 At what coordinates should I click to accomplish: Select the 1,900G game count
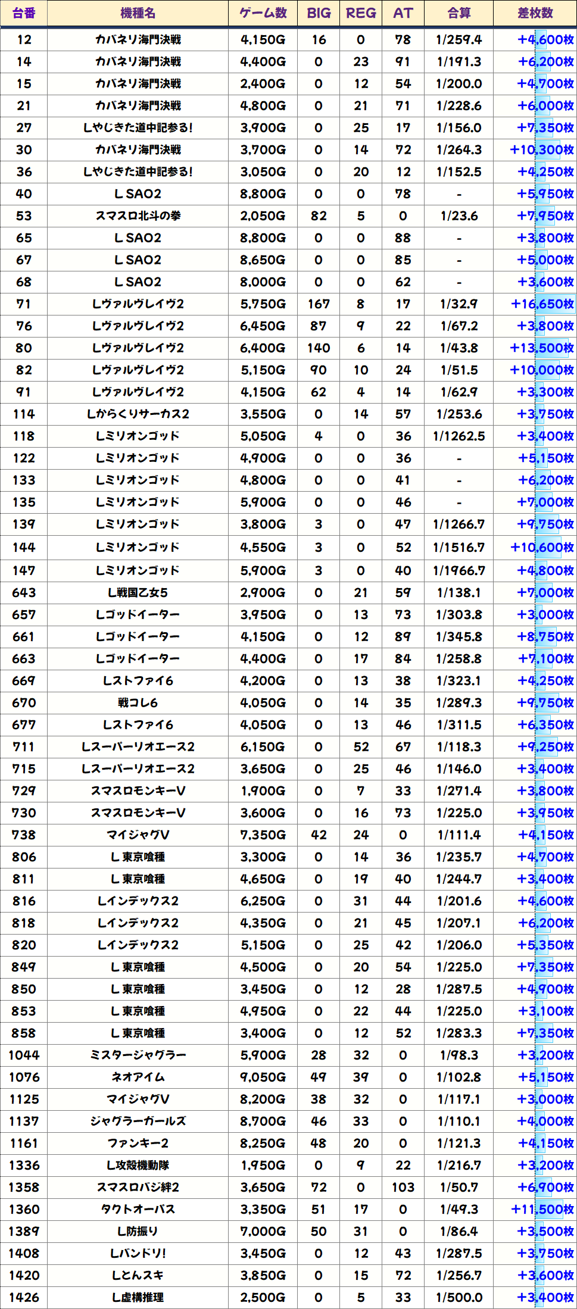click(x=263, y=791)
